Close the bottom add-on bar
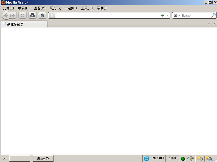The height and width of the screenshot is (162, 217). click(x=4, y=158)
